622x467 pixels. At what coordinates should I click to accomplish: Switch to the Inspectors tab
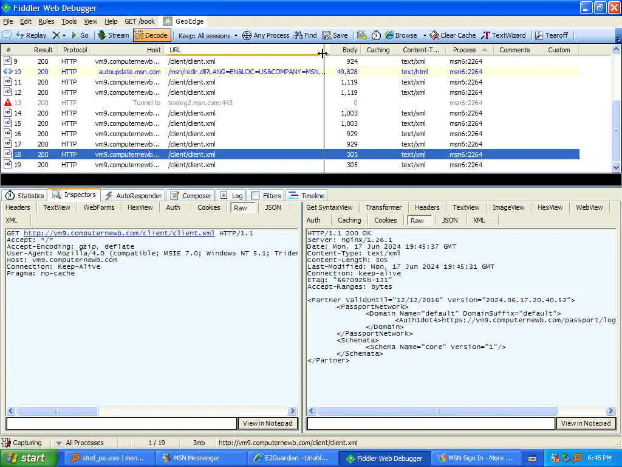[74, 195]
